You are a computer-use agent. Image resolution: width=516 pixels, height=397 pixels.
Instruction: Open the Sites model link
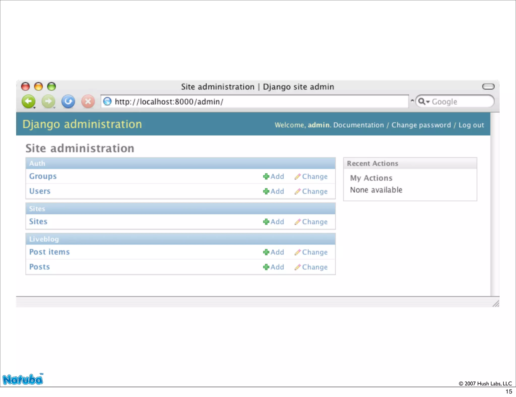tap(38, 222)
